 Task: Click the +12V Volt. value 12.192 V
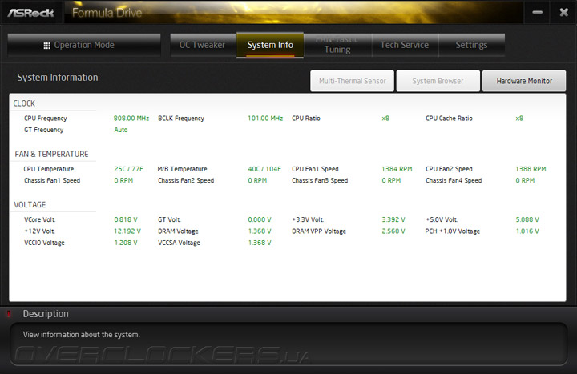tap(127, 231)
